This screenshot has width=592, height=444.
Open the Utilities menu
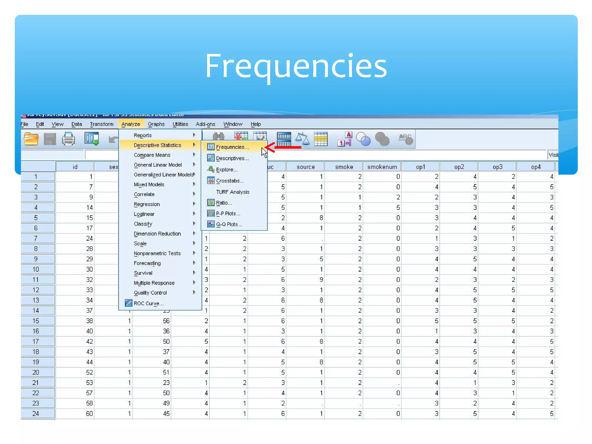point(180,124)
